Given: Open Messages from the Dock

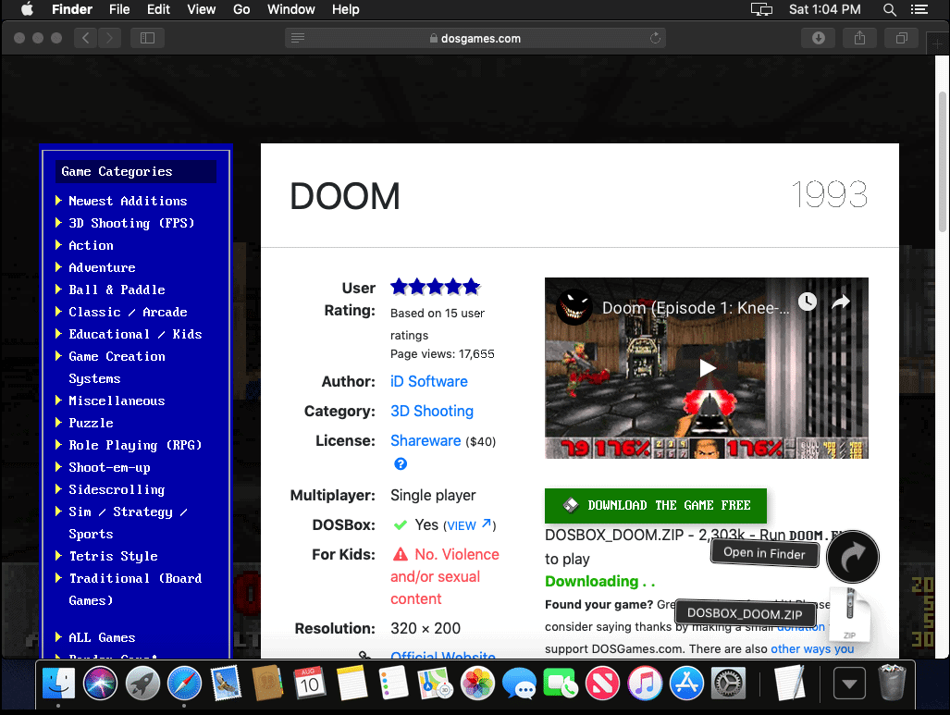Looking at the screenshot, I should tap(519, 684).
